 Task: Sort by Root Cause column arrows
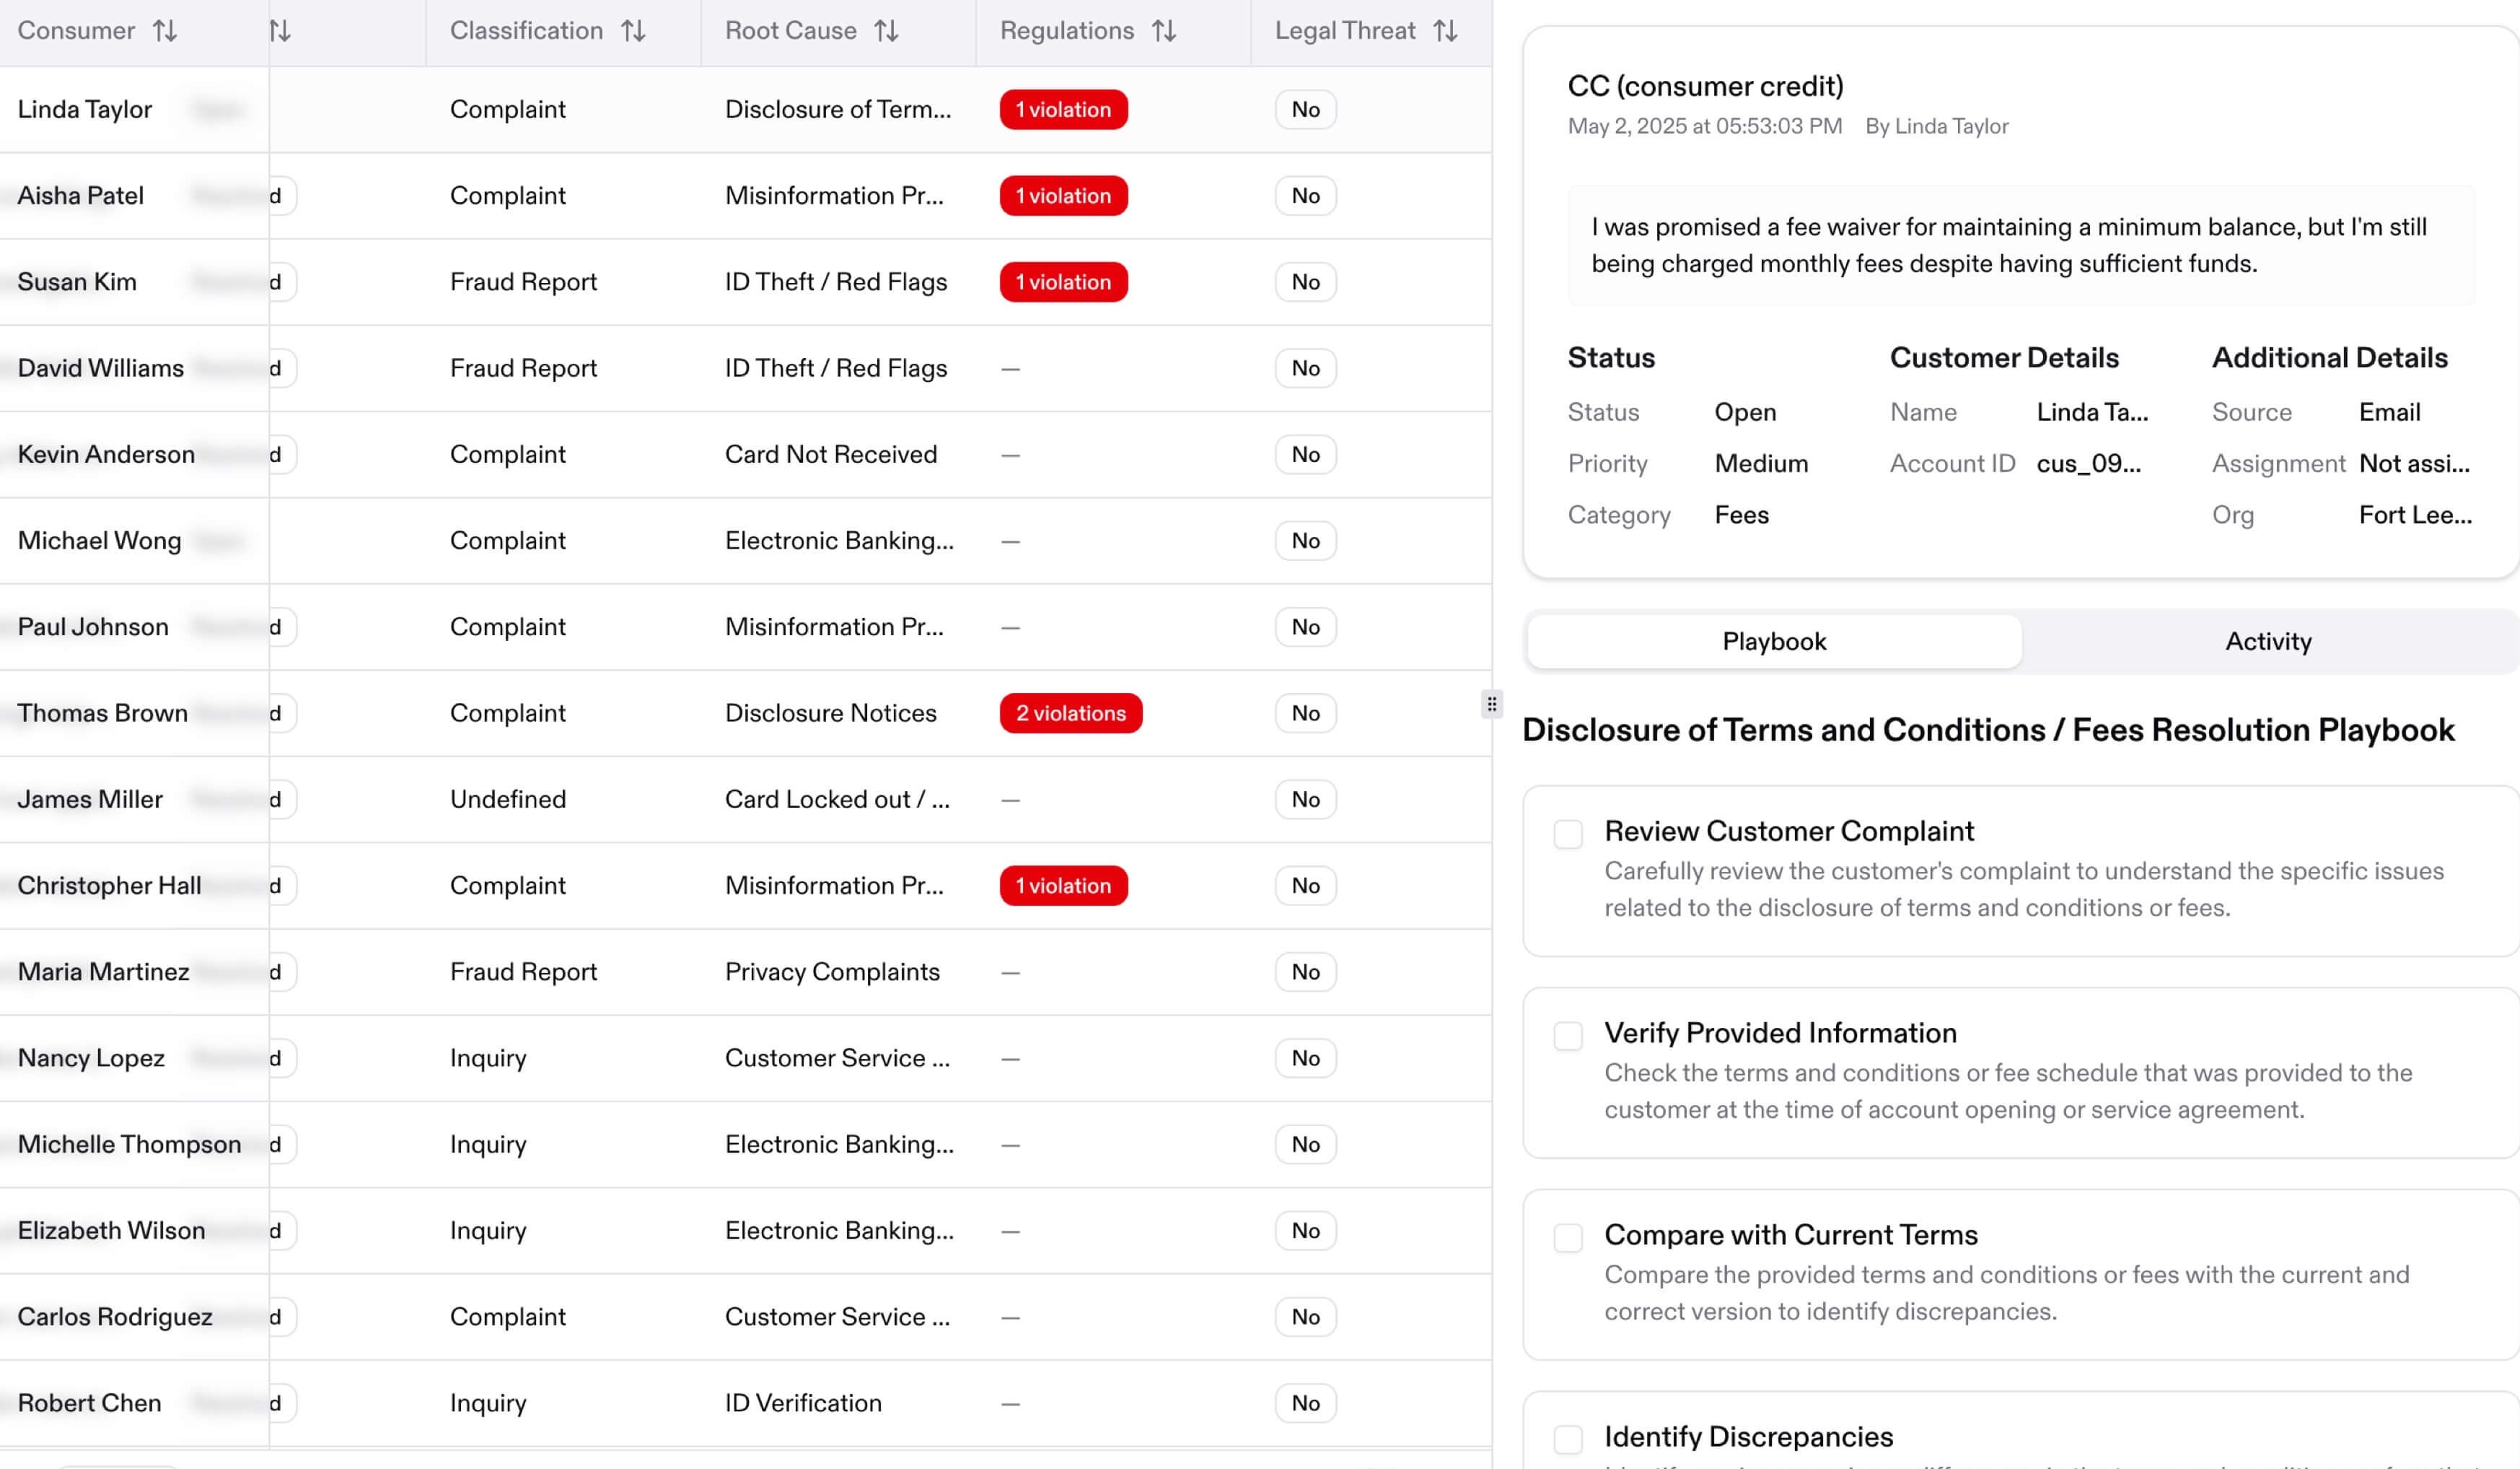point(886,31)
